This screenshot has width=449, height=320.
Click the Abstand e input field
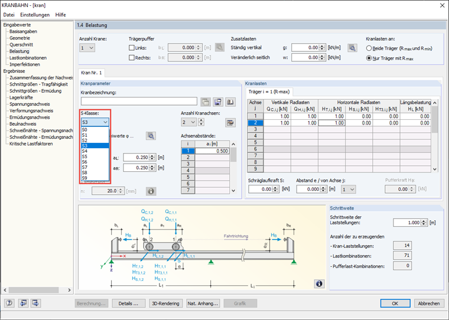pos(311,189)
